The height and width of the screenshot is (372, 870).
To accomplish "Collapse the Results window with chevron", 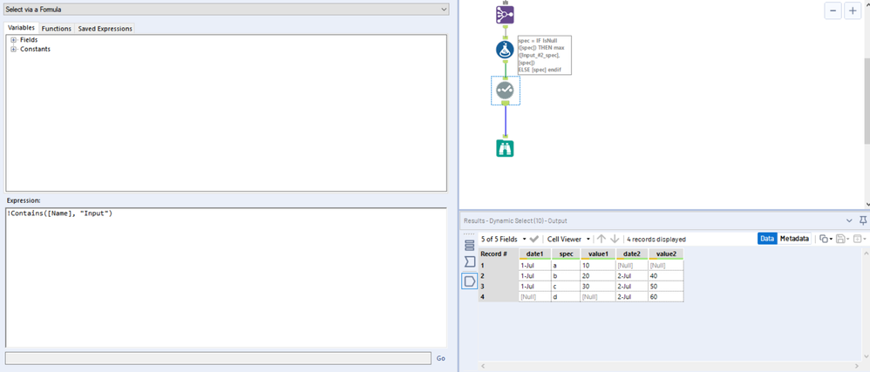I will point(849,220).
